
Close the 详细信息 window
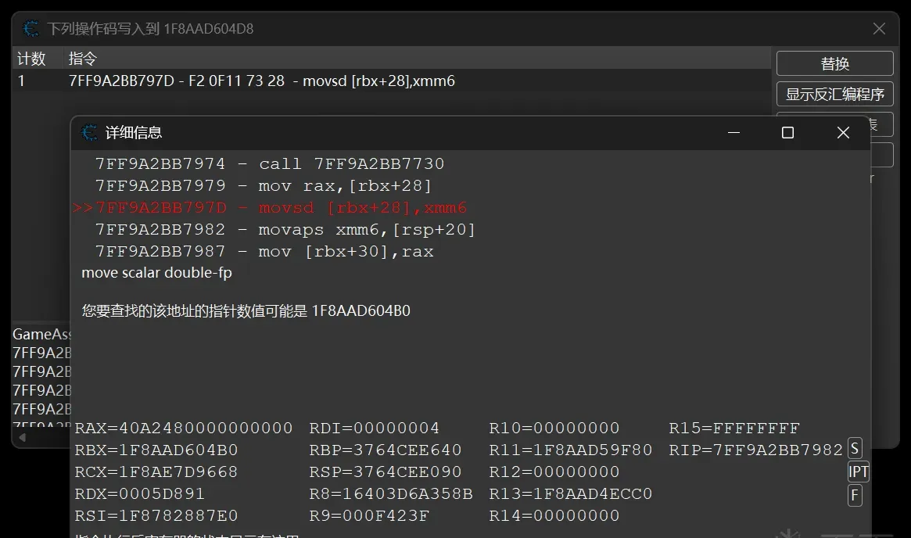click(x=843, y=132)
